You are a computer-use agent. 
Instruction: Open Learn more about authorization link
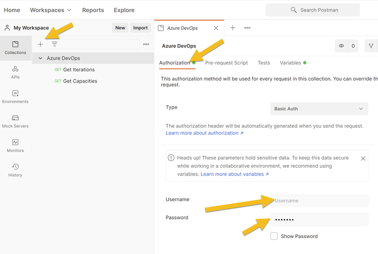click(x=204, y=133)
